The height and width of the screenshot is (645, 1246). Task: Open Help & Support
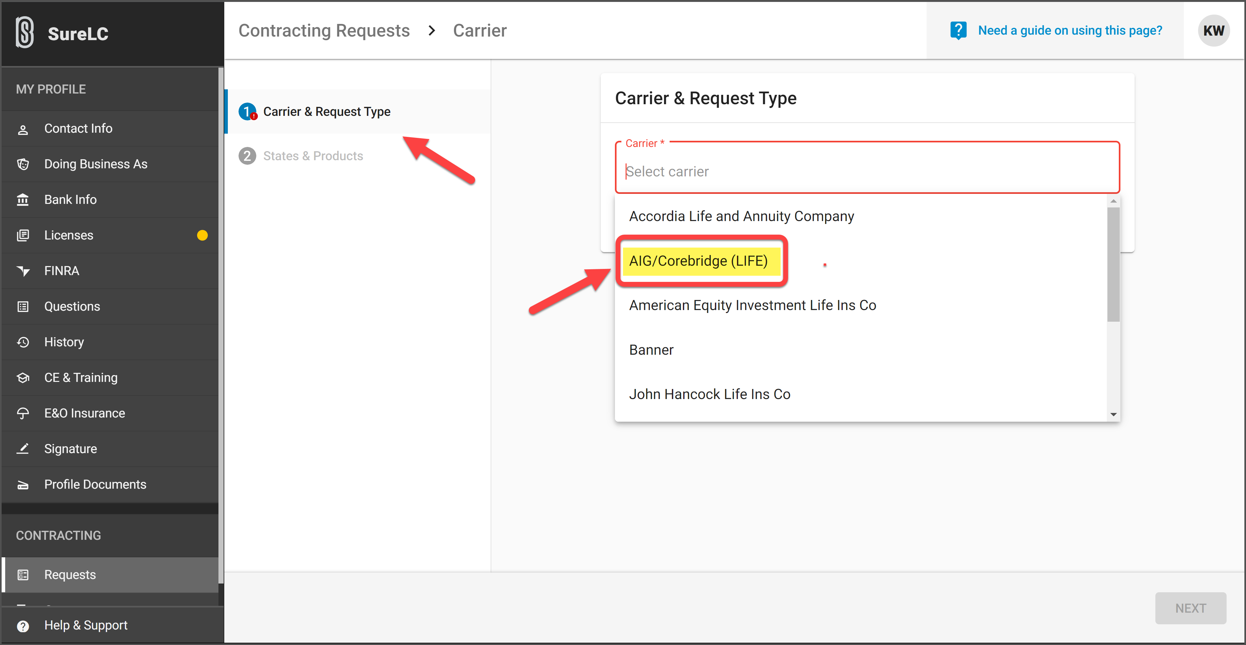coord(112,626)
